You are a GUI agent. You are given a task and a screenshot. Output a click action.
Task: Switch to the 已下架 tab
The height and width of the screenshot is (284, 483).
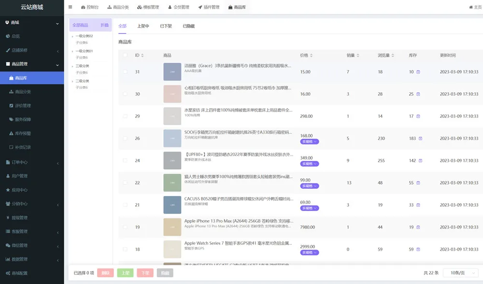tap(166, 26)
